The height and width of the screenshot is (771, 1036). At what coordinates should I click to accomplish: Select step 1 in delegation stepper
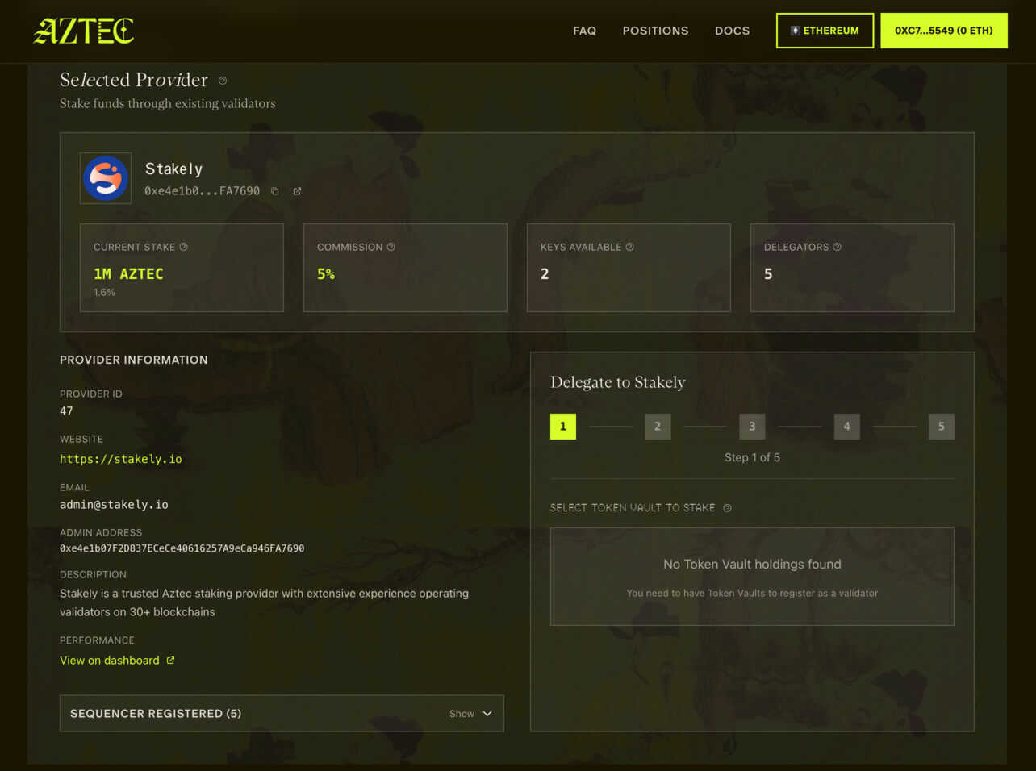pyautogui.click(x=563, y=427)
